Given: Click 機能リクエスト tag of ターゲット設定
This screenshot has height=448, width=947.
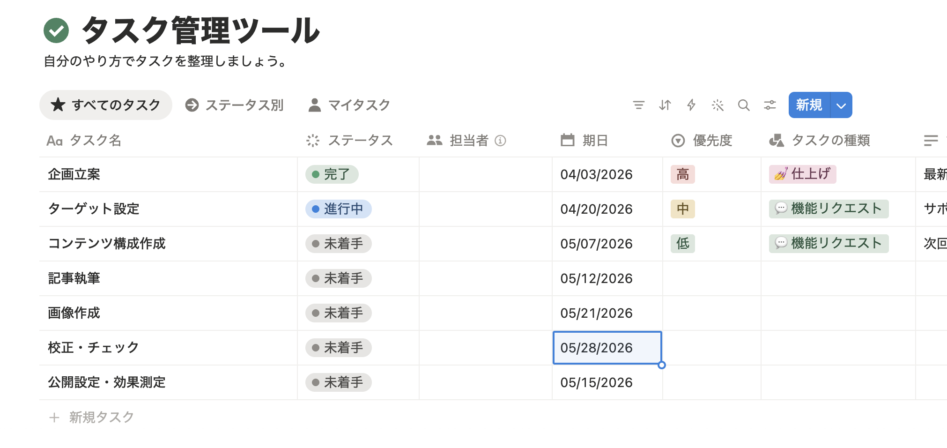Looking at the screenshot, I should 829,209.
